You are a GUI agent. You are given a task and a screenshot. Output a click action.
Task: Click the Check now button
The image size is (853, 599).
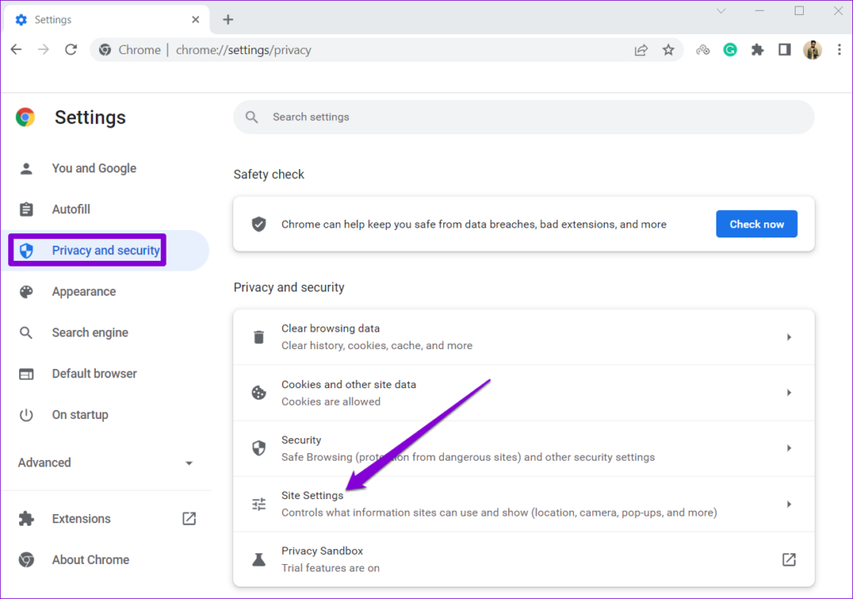coord(756,224)
